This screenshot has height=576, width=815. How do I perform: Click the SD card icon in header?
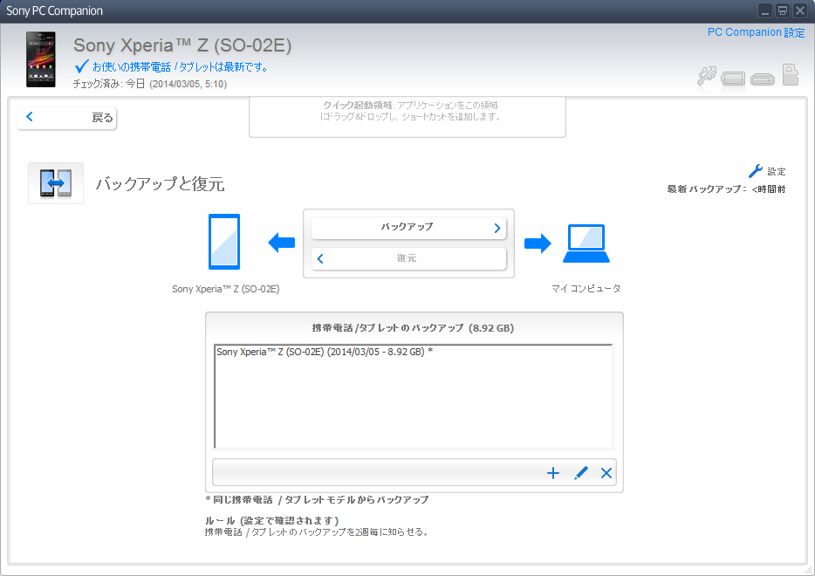click(x=791, y=74)
